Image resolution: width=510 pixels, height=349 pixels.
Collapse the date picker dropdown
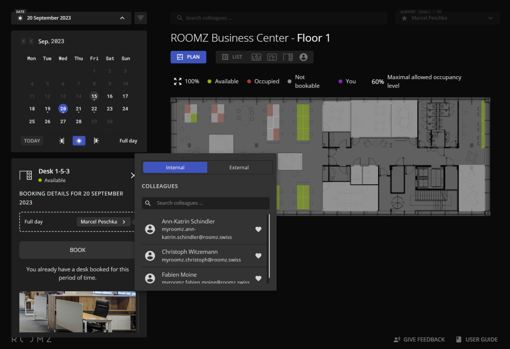coord(122,18)
